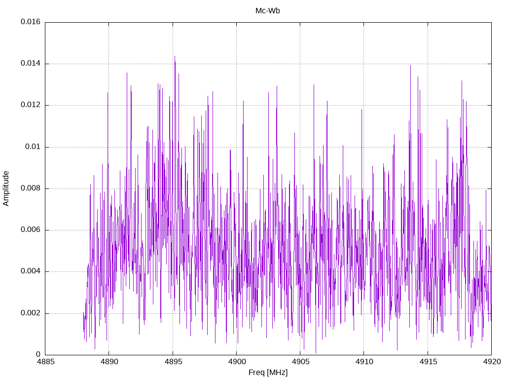Click the 4915 x-axis tick label

tap(428, 362)
